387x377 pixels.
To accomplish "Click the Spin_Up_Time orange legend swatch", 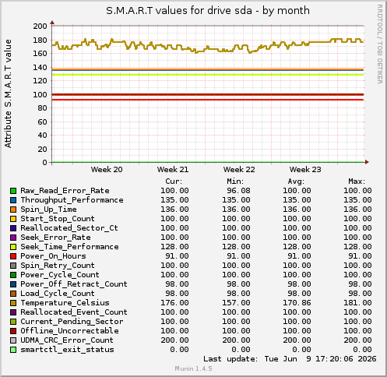I will tap(13, 210).
